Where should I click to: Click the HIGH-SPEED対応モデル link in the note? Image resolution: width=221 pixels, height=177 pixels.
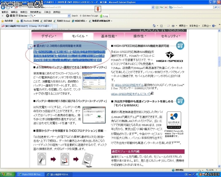pyautogui.click(x=129, y=85)
